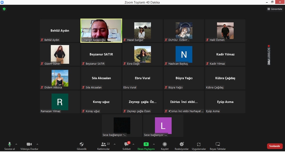Viewport: 285px width, 160px height.
Task: Open the Görüntüle view menu
Action: pos(275,9)
